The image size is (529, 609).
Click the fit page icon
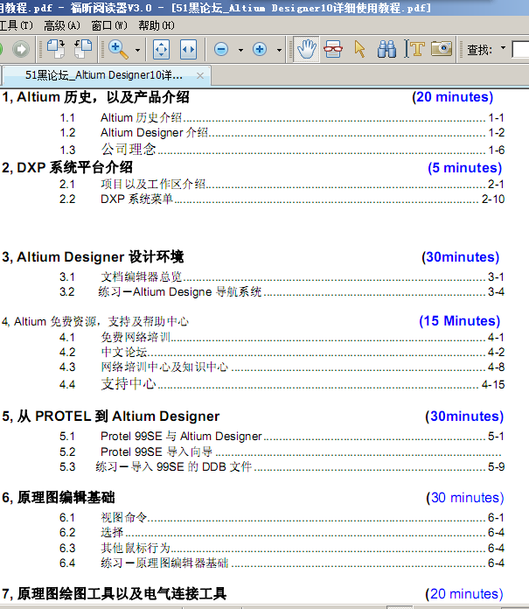(x=161, y=49)
